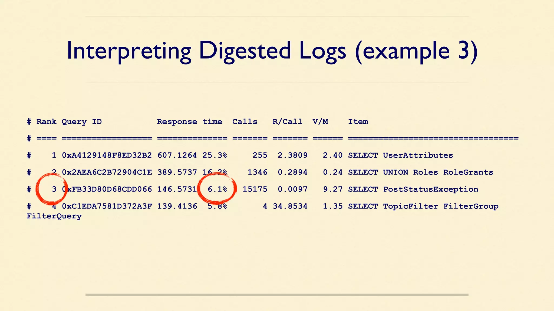
Task: Select the 'Item' column header
Action: (358, 122)
